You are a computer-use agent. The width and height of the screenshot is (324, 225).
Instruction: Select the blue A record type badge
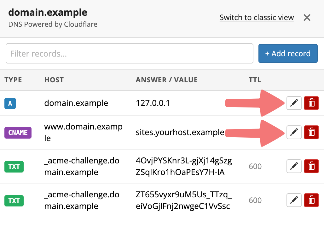pyautogui.click(x=10, y=103)
